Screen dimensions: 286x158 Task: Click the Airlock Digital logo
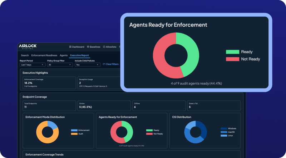28,46
